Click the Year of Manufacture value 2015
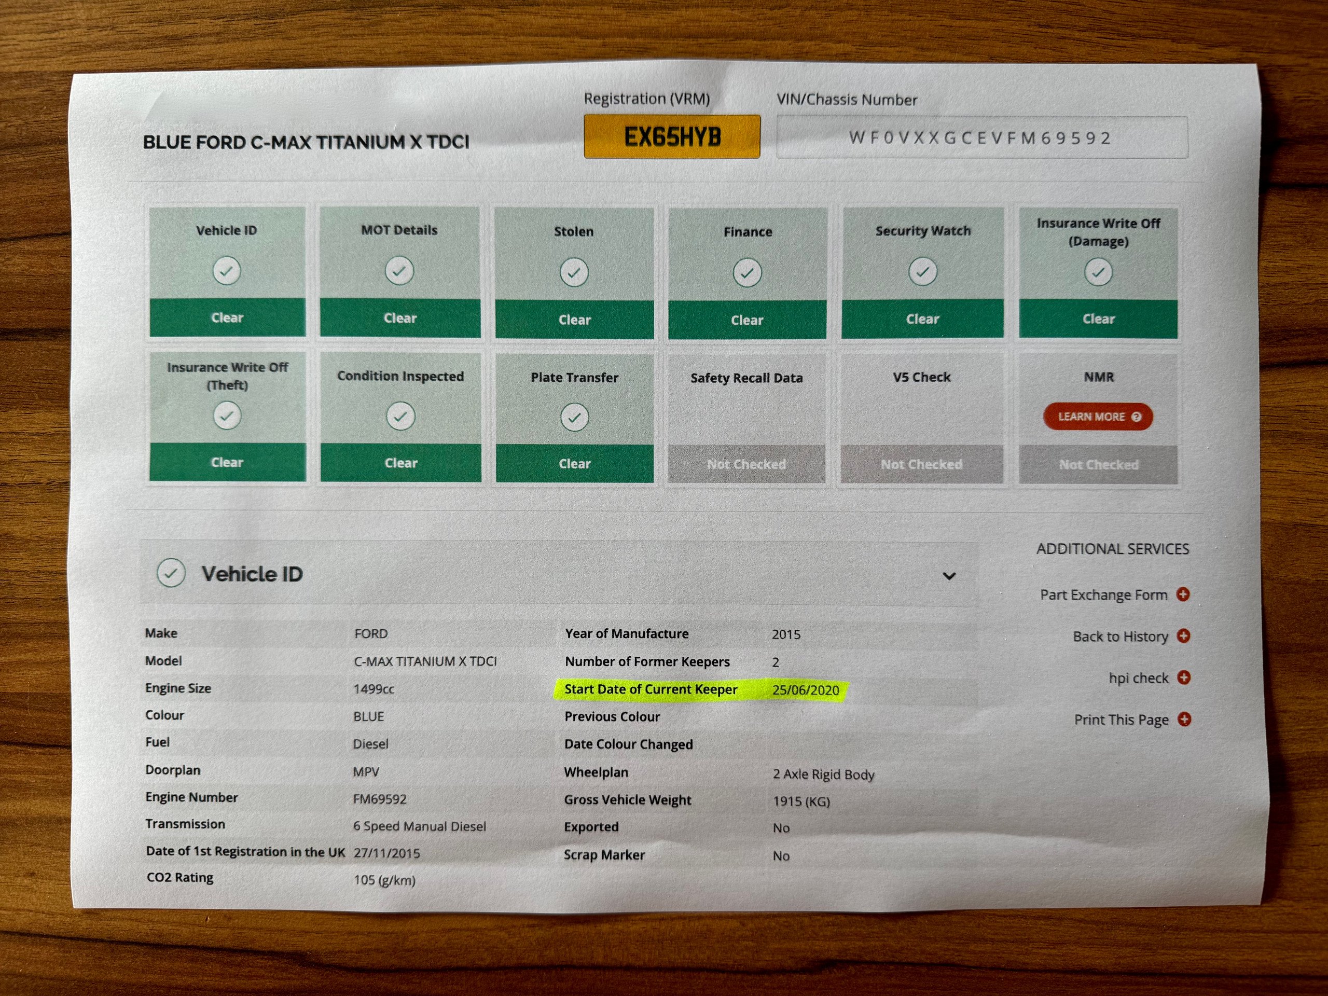This screenshot has width=1328, height=996. [x=786, y=634]
